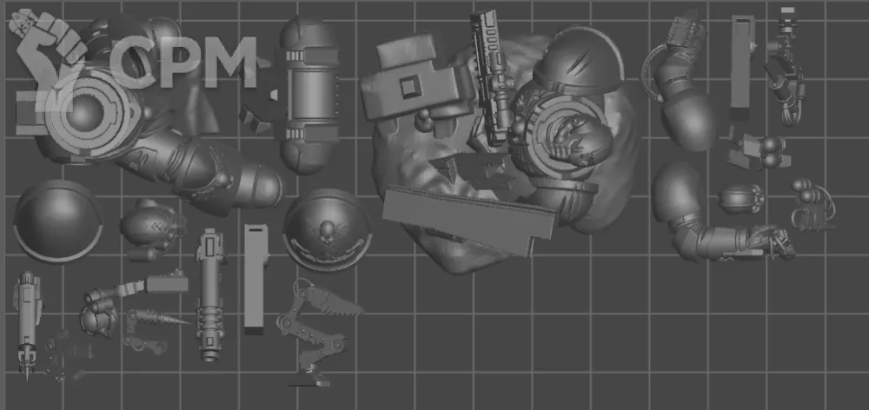Screen dimensions: 869x410
Task: Click the CPM watermark text
Action: [x=187, y=63]
